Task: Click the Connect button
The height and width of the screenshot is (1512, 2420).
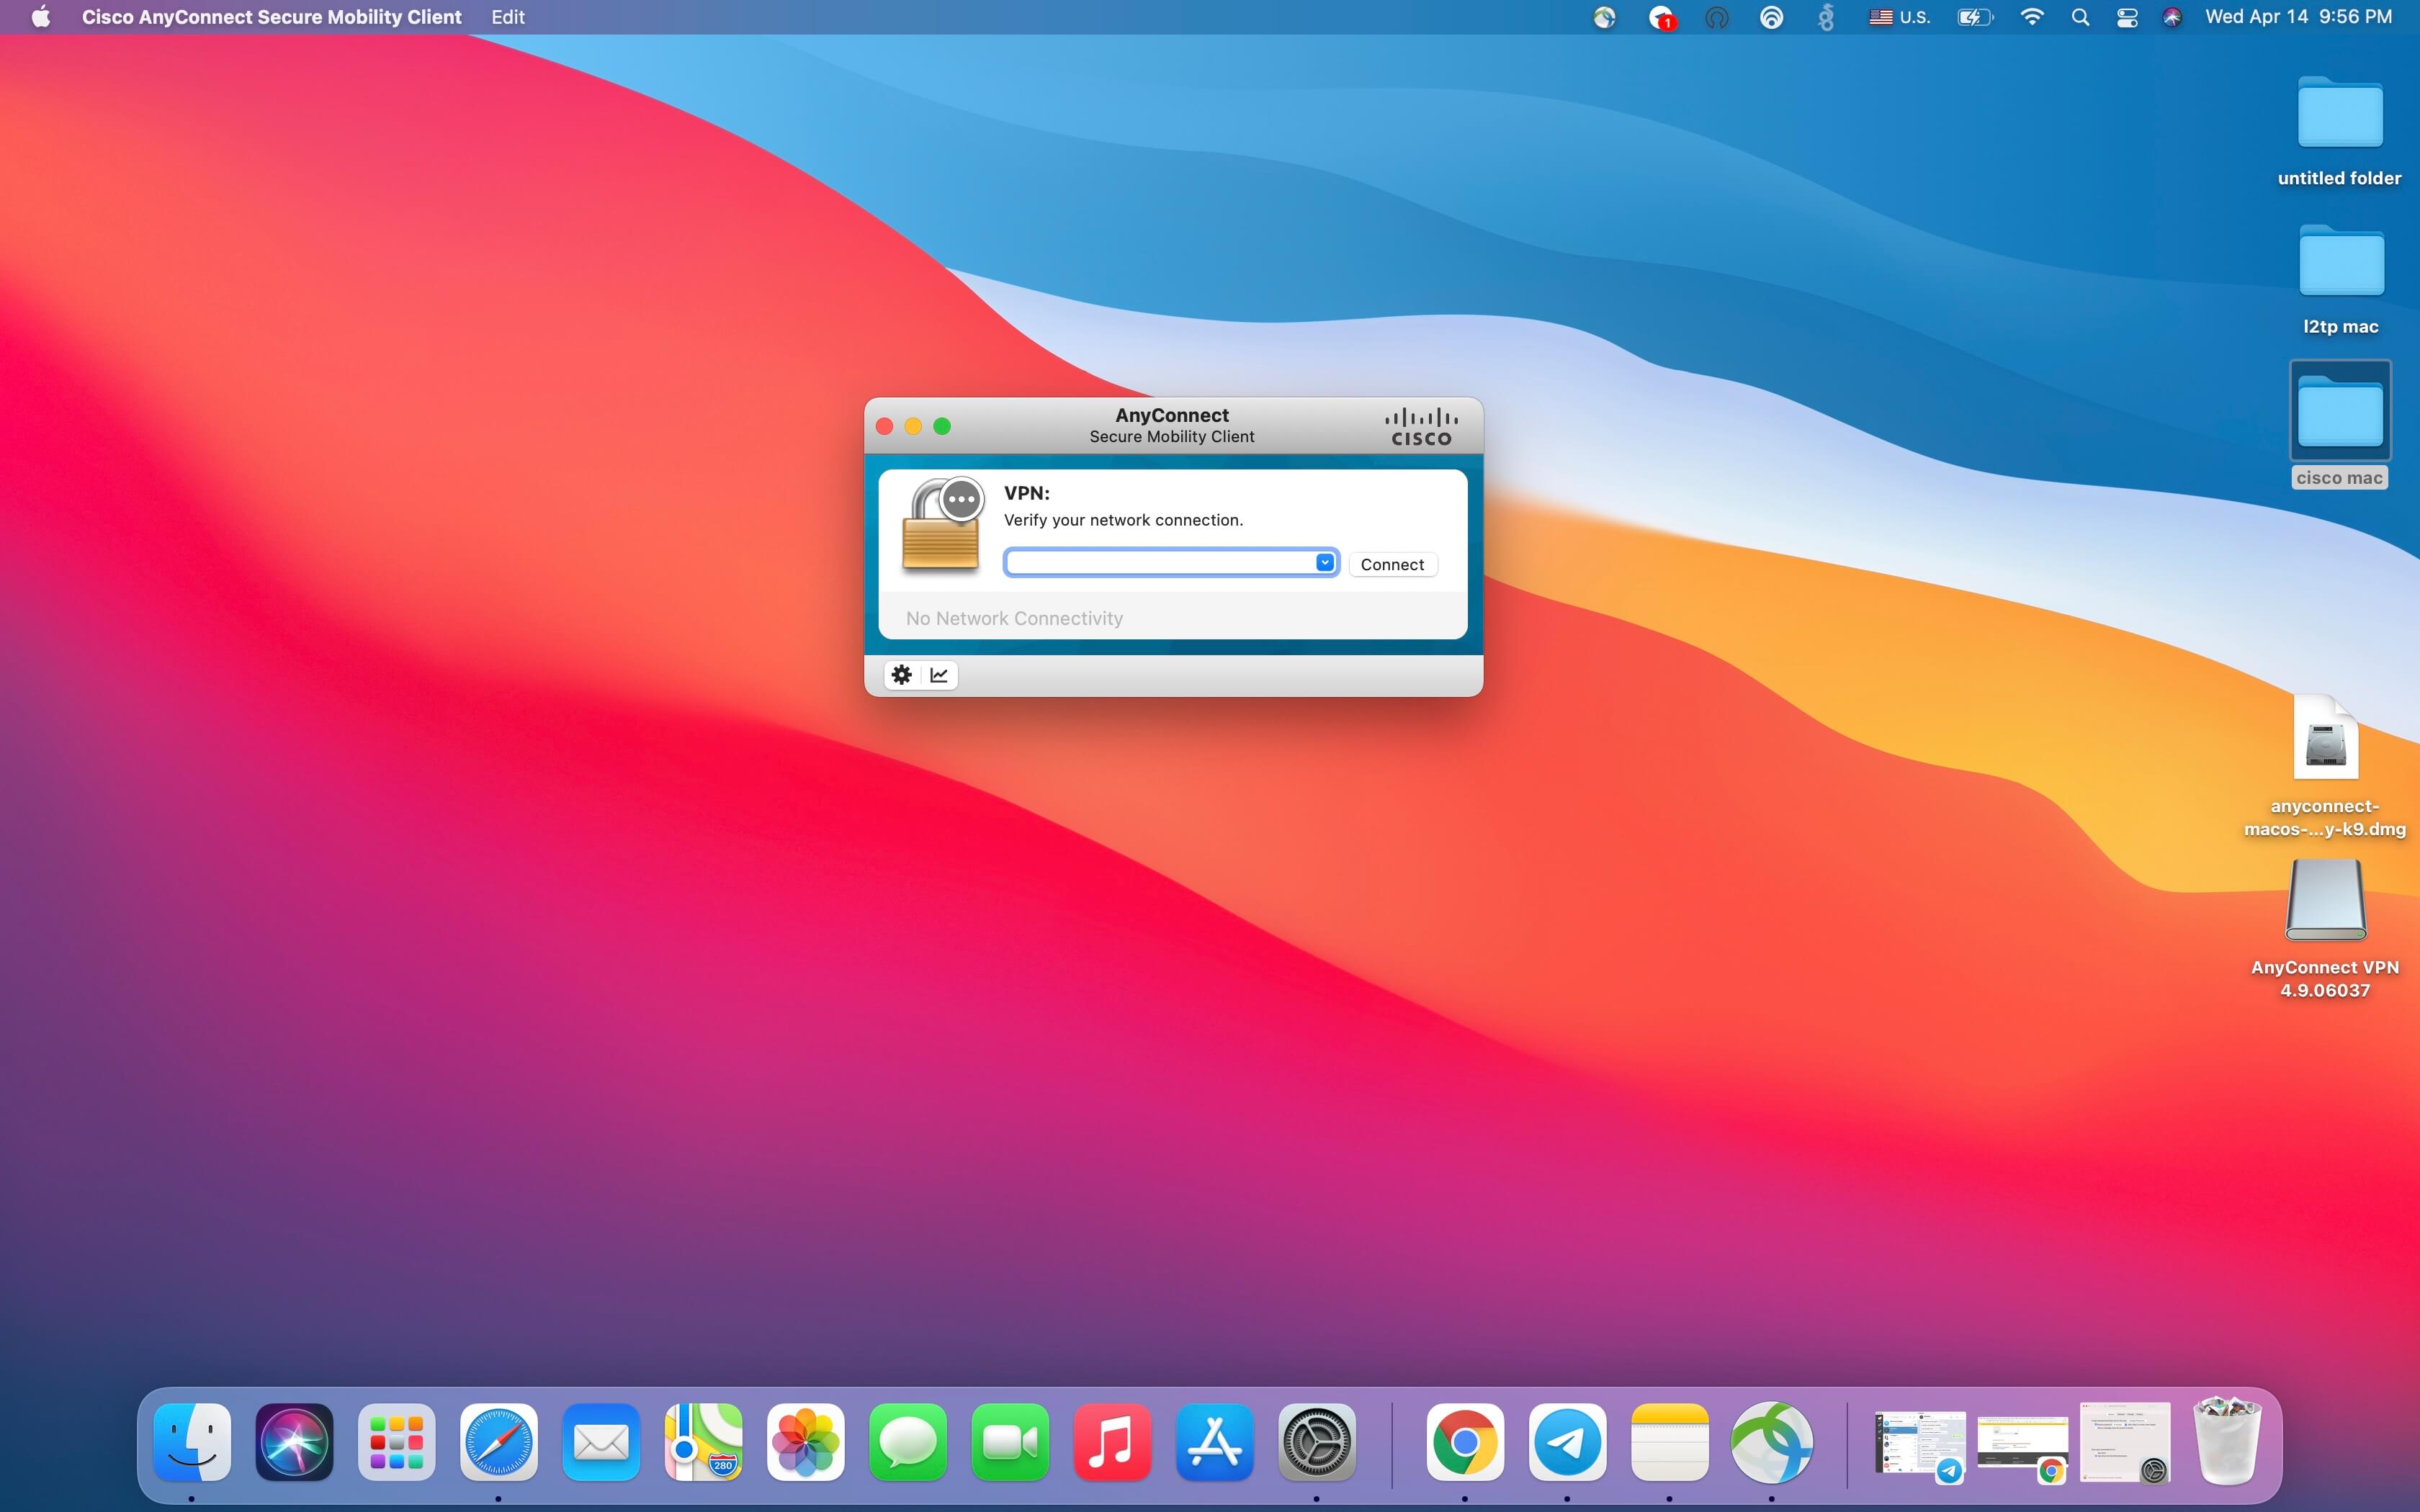Action: [1392, 565]
